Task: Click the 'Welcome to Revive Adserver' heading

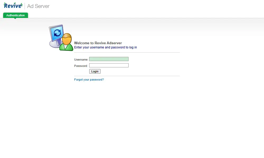Action: [x=98, y=43]
